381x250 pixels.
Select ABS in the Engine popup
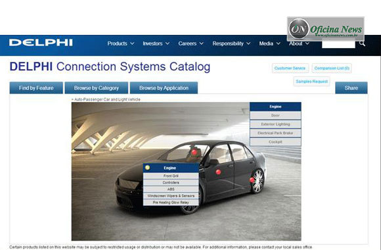point(171,189)
